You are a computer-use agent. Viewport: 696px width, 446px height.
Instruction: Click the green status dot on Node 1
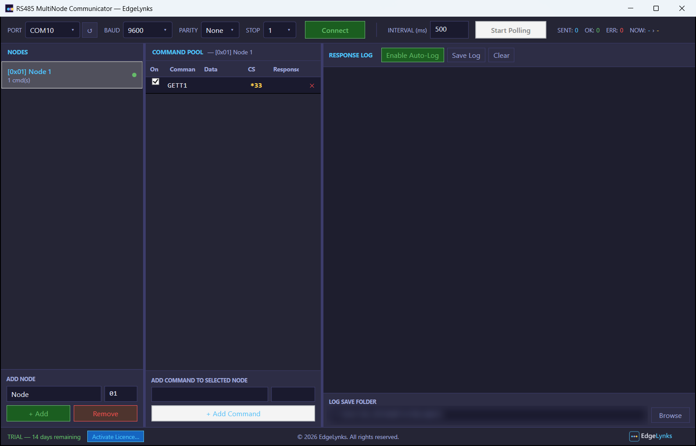coord(134,75)
